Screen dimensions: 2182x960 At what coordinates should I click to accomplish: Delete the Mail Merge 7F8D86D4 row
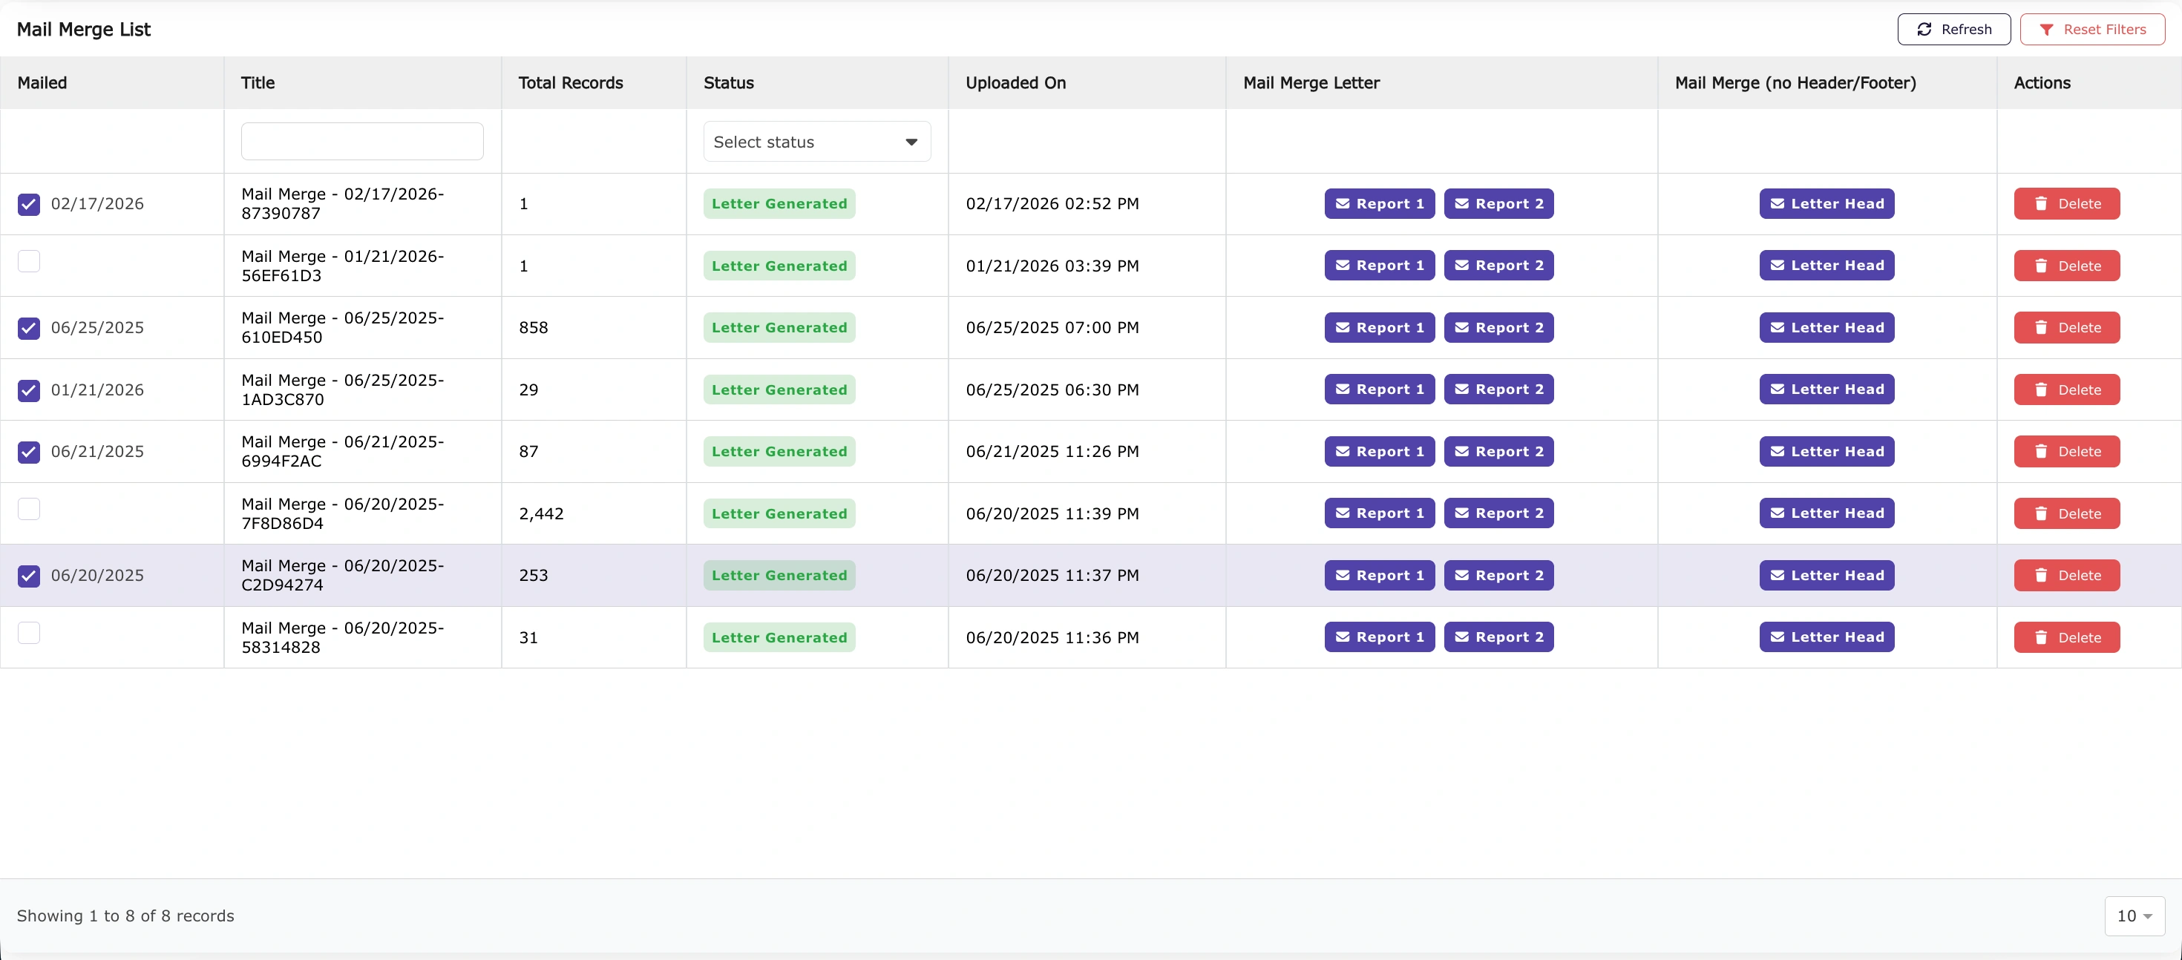2066,514
